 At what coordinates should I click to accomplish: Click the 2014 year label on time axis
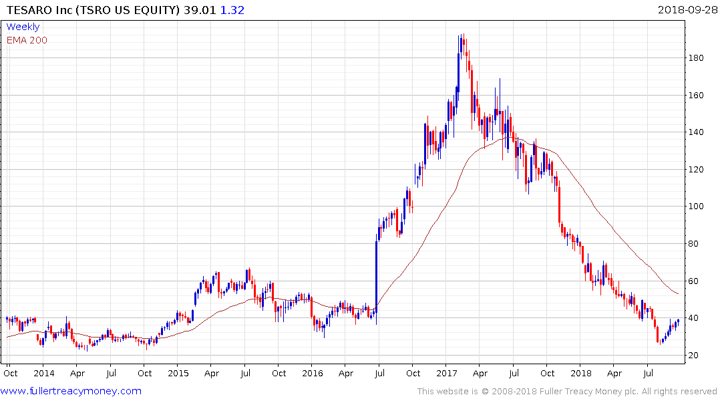[44, 374]
